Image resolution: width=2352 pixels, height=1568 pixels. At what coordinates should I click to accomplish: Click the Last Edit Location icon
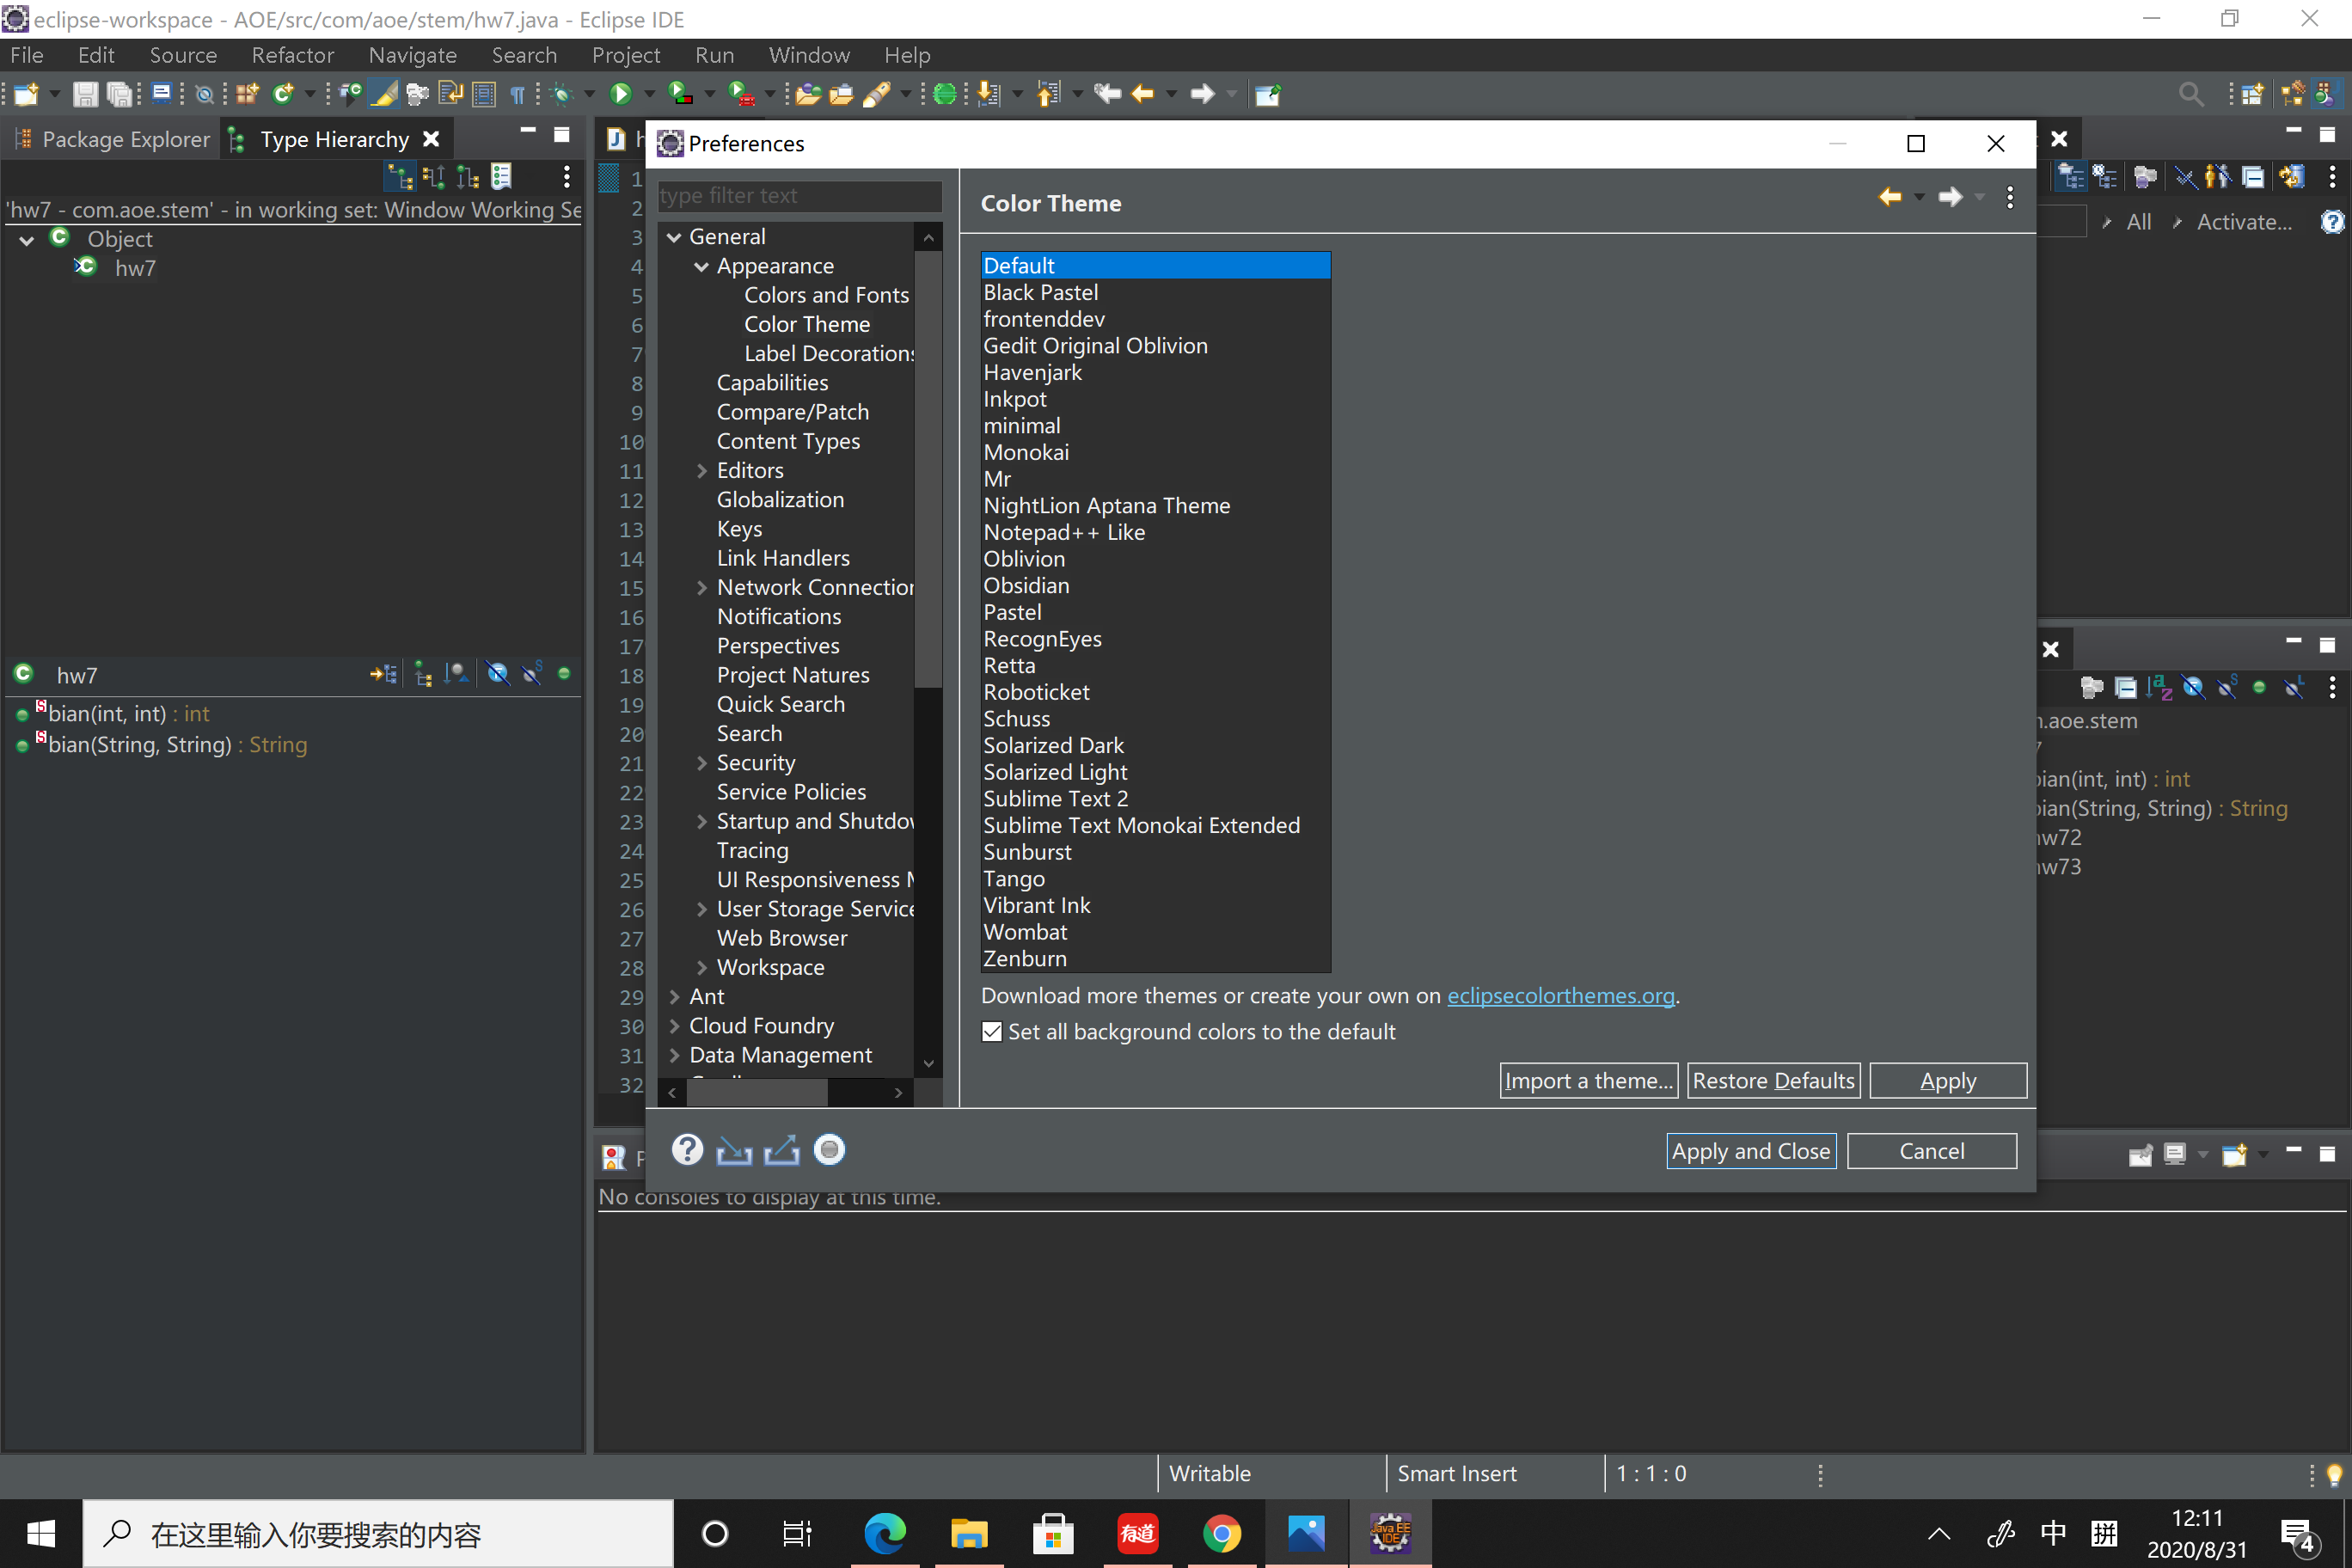pos(1107,94)
